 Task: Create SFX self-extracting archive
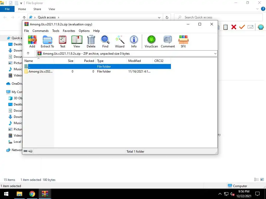tap(183, 41)
